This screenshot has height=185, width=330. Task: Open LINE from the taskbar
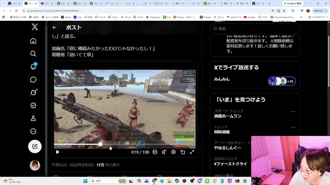click(x=207, y=181)
